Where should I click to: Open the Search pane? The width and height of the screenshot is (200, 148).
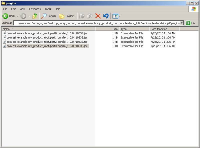click(x=48, y=16)
